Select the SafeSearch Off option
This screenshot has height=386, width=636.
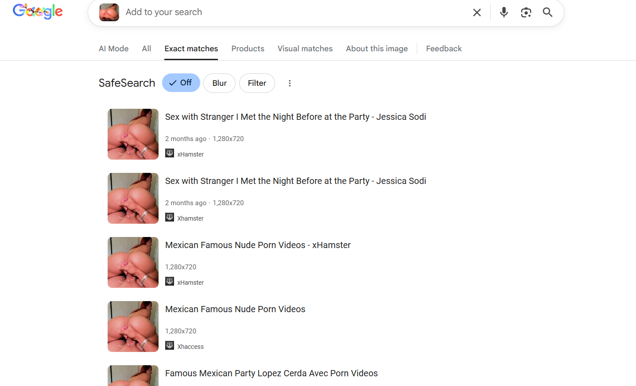181,83
